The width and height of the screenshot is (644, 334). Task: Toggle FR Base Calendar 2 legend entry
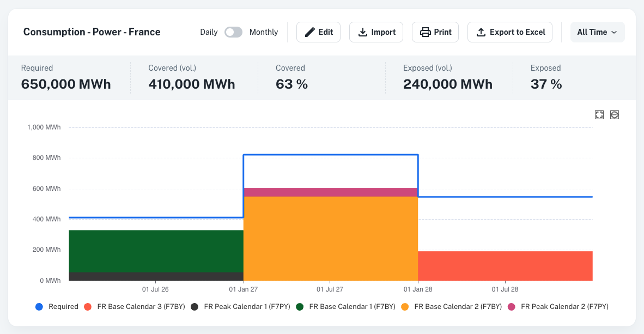pos(458,307)
